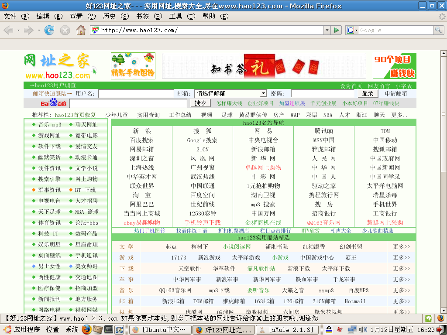
Task: Open the 位置 panel menu
Action: (53, 330)
